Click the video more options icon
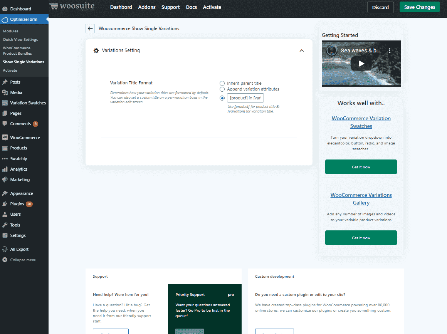Image resolution: width=447 pixels, height=334 pixels. point(390,51)
